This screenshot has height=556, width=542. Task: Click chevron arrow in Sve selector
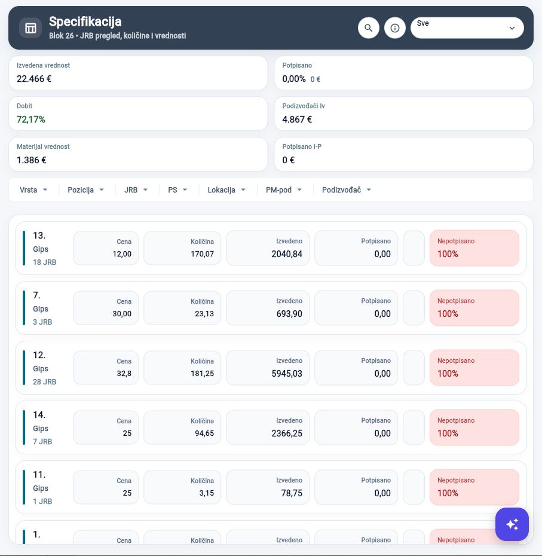coord(512,28)
